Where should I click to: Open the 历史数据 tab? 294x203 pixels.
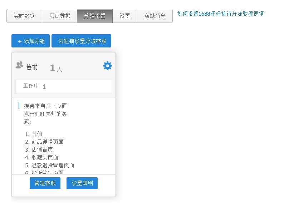(60, 16)
